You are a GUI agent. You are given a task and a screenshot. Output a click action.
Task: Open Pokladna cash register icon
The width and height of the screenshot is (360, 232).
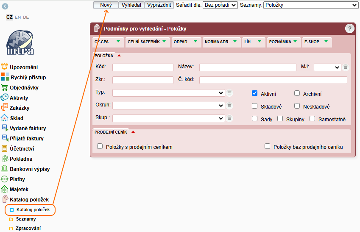click(x=5, y=159)
